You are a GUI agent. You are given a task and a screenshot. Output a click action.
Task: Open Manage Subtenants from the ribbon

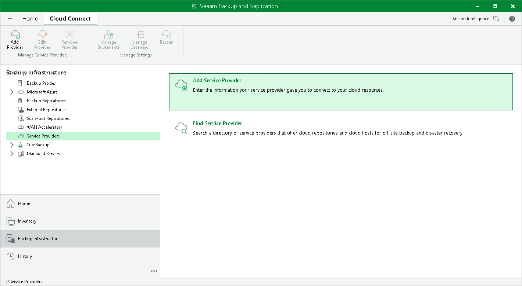(x=109, y=34)
